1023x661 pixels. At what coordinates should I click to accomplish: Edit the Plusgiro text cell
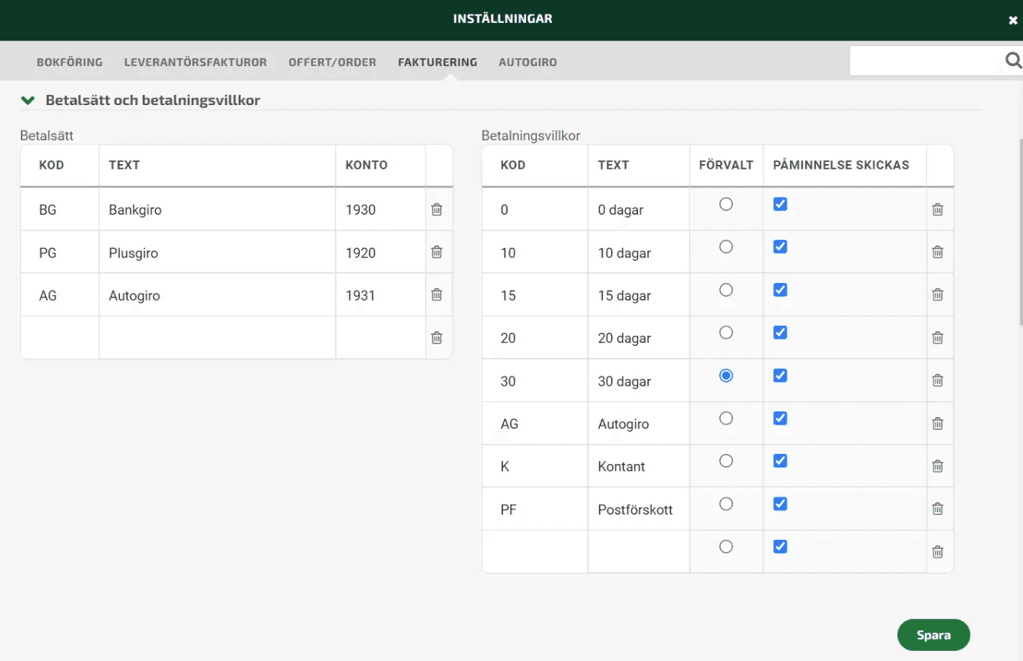point(217,252)
